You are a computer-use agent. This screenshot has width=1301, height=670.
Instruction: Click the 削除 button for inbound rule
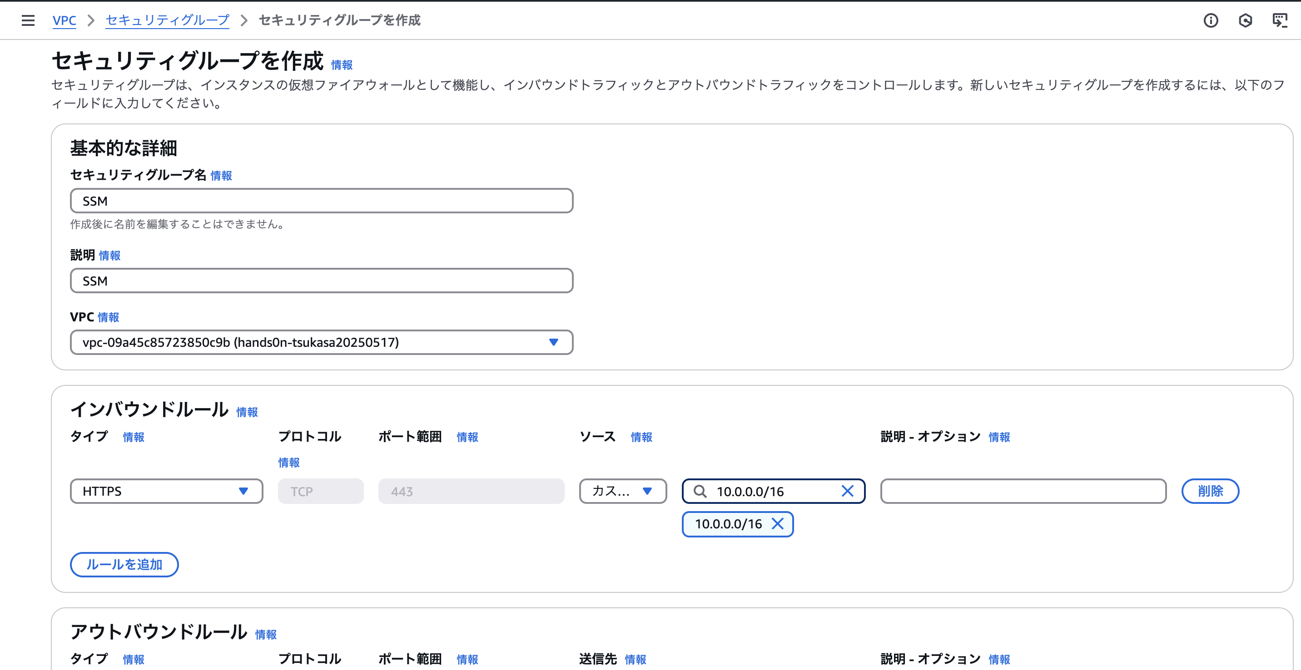point(1210,491)
